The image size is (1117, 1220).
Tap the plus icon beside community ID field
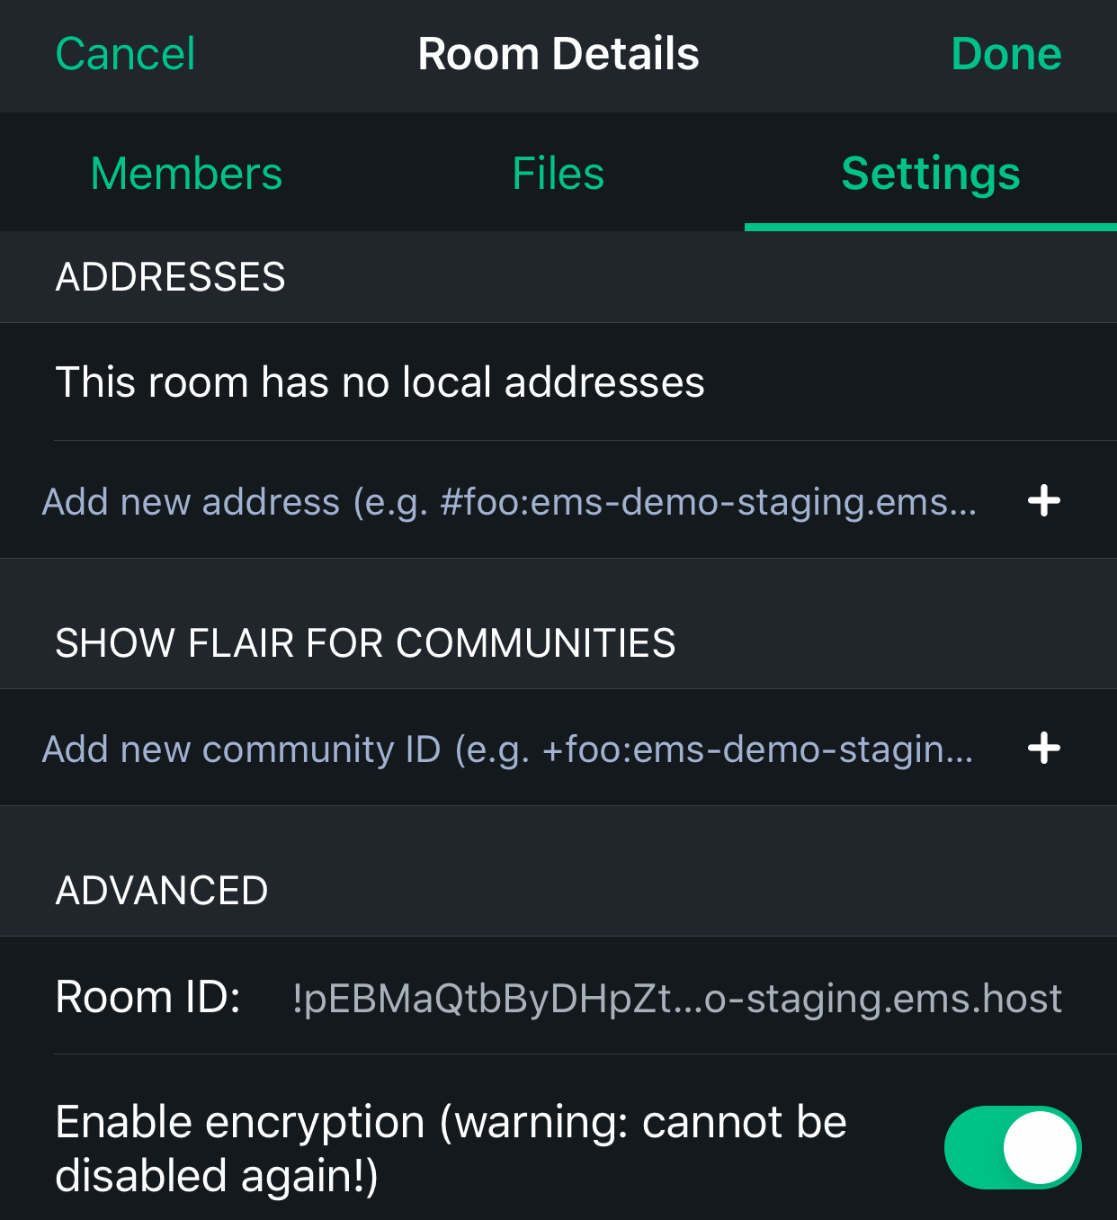[1044, 748]
